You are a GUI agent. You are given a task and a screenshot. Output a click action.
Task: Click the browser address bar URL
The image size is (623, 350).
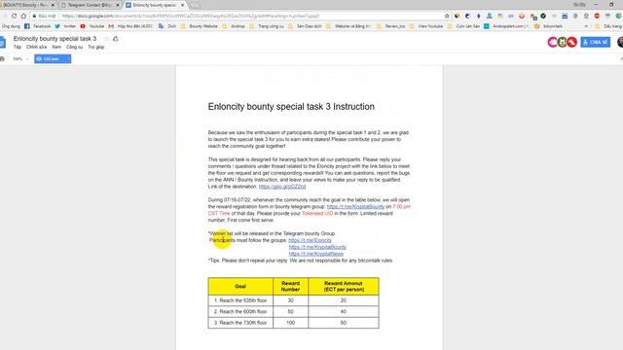(191, 16)
